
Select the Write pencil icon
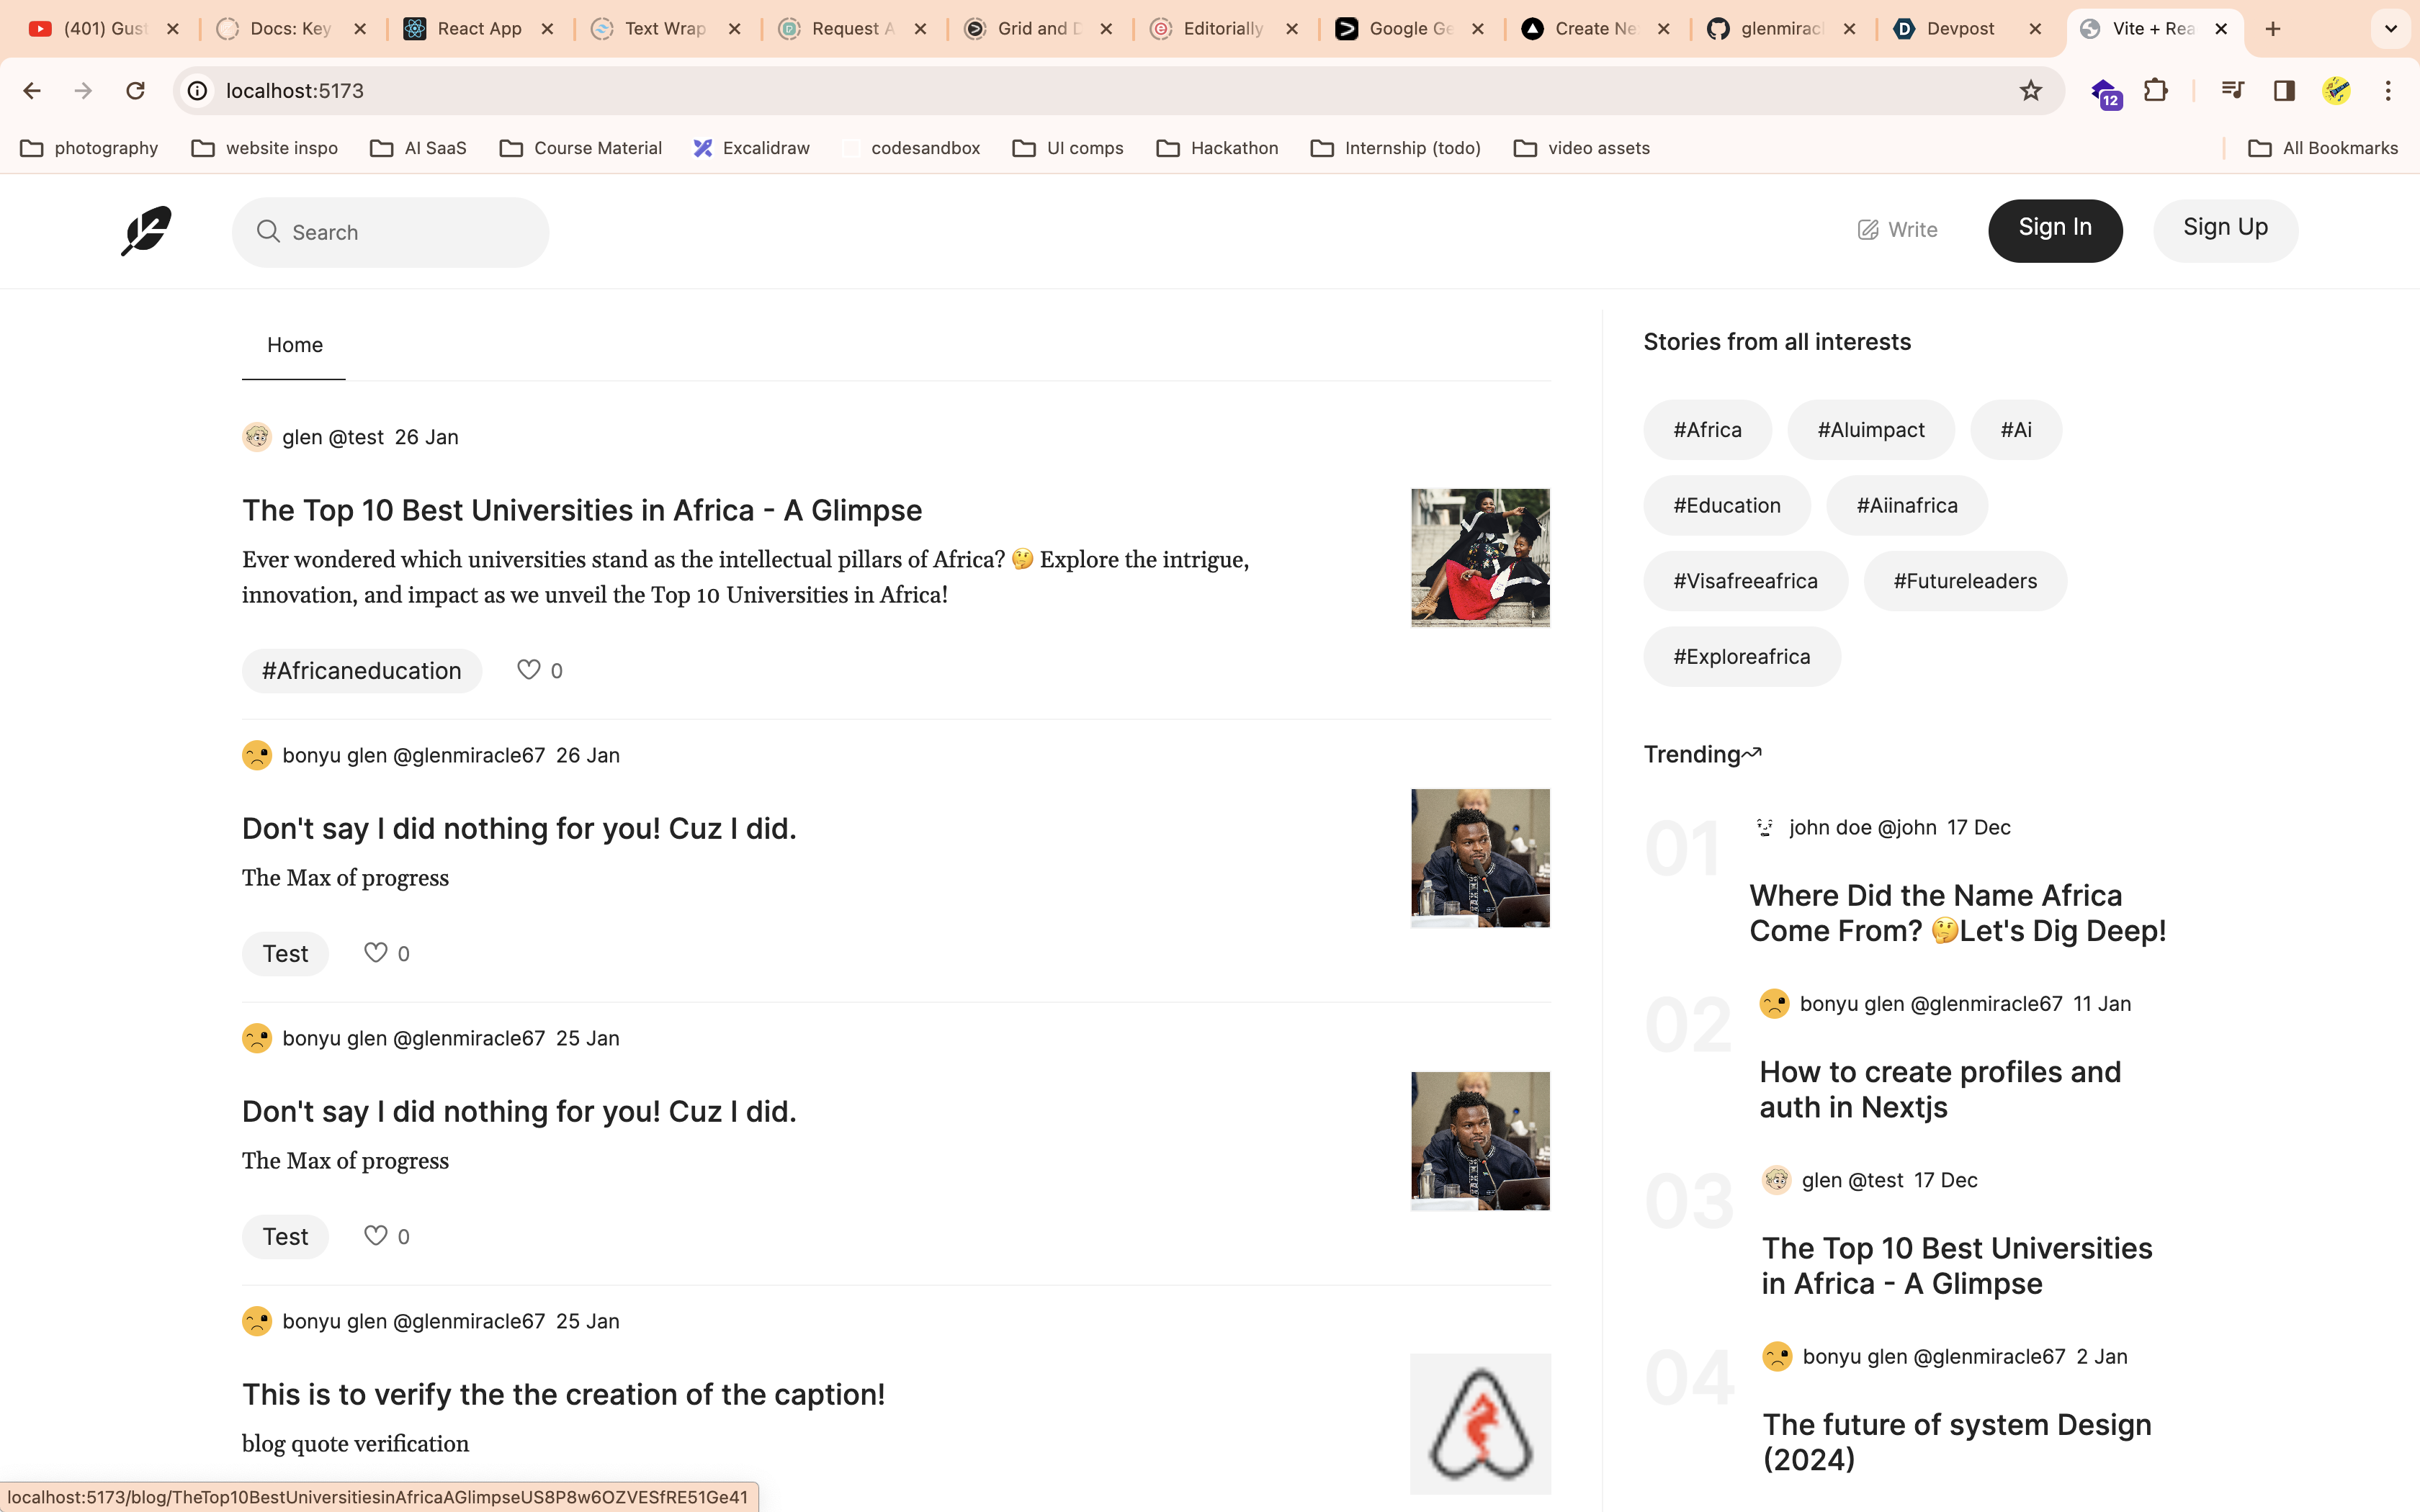click(x=1869, y=229)
